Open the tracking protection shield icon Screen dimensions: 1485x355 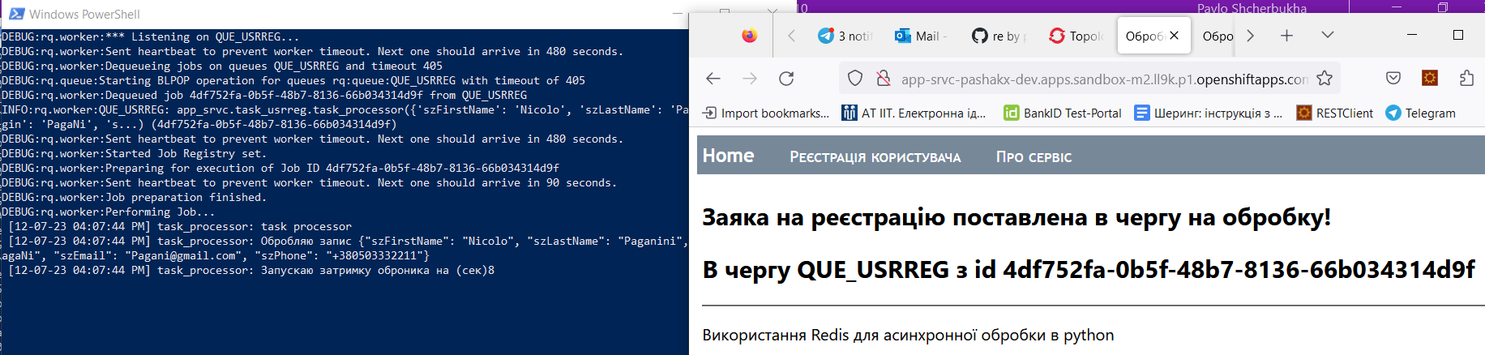[855, 79]
